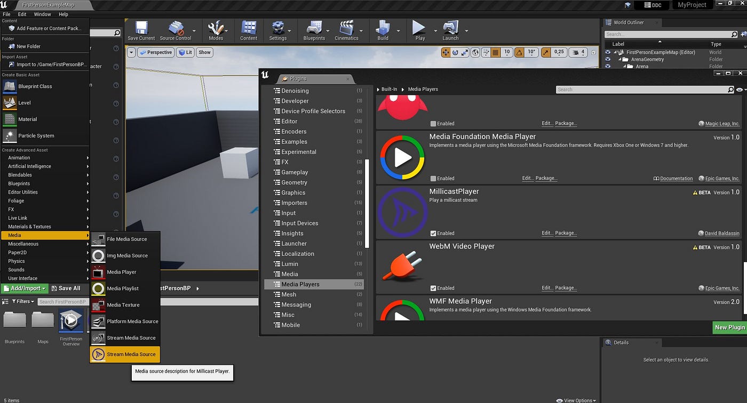Expand the Materials & Textures submenu
Image resolution: width=747 pixels, height=403 pixels.
tap(45, 227)
